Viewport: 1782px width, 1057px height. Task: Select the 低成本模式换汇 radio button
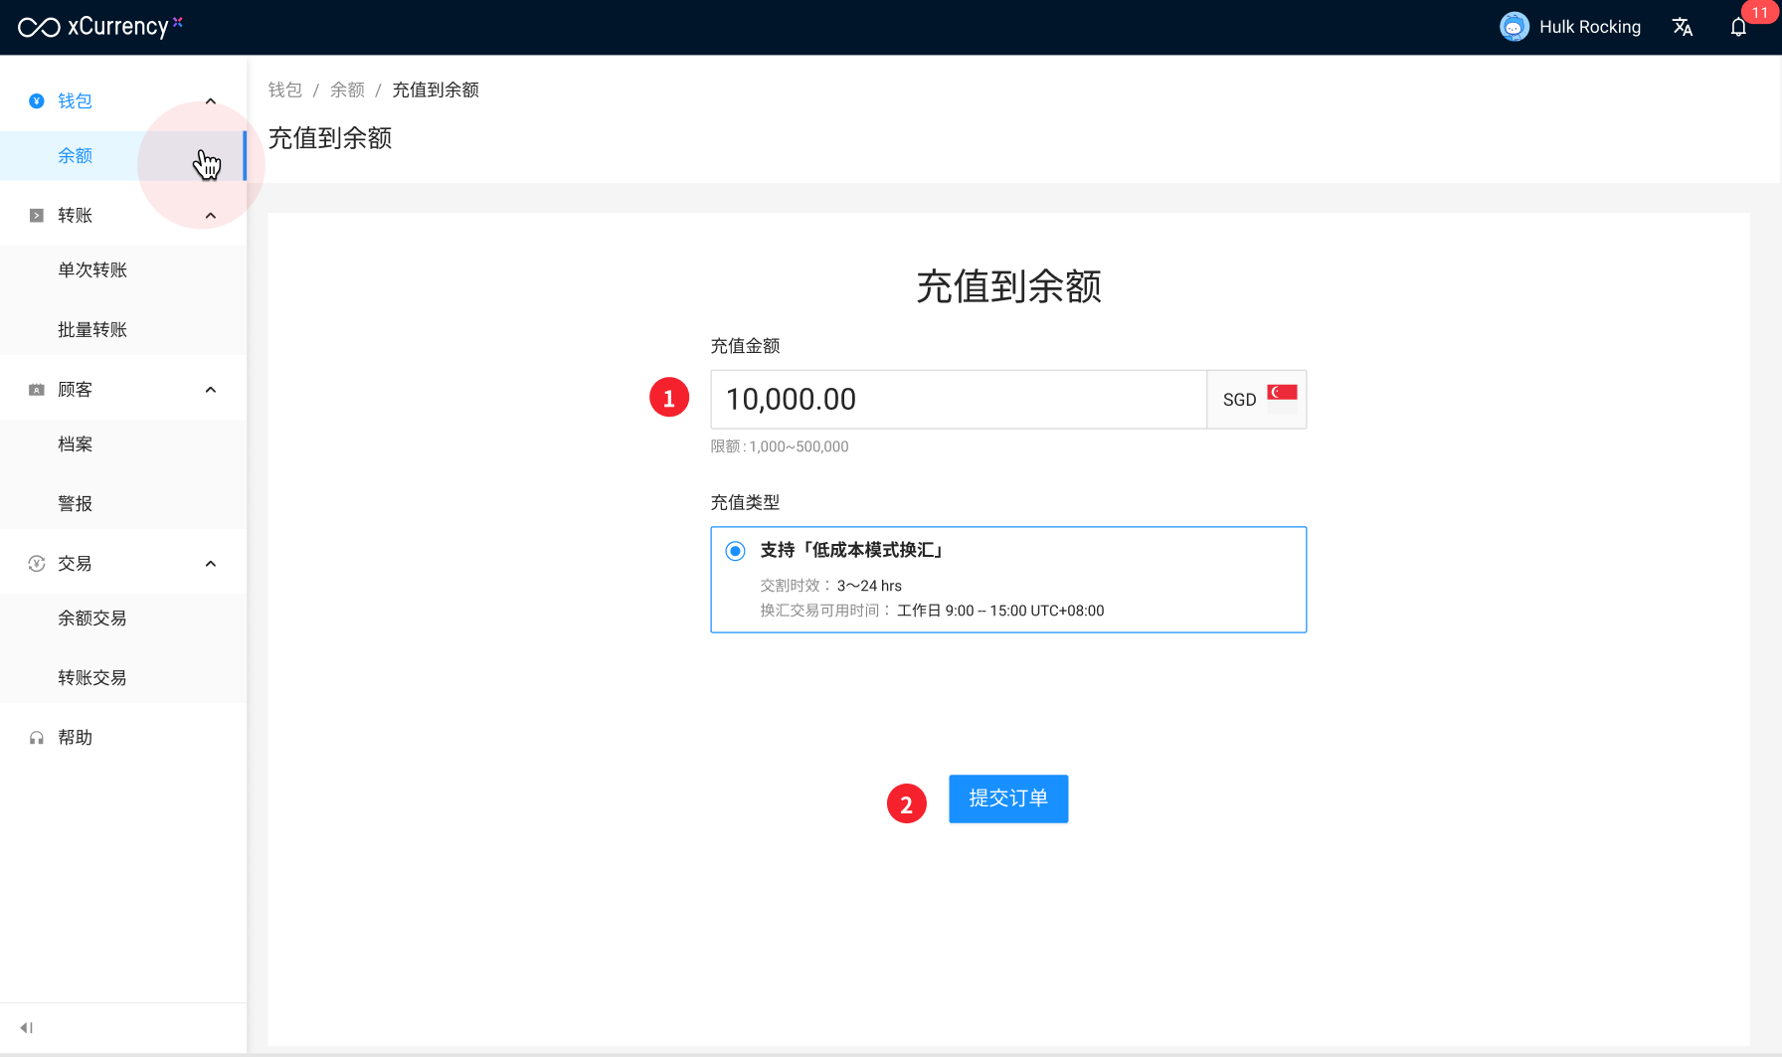pos(735,551)
